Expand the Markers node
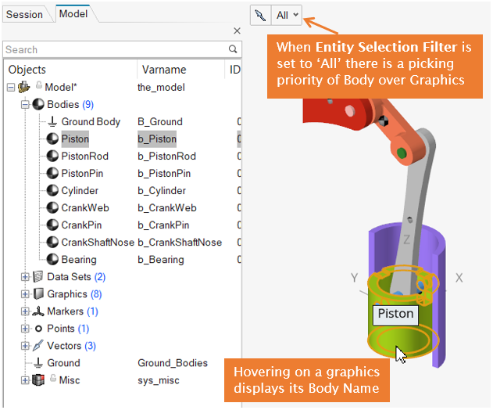 (25, 311)
